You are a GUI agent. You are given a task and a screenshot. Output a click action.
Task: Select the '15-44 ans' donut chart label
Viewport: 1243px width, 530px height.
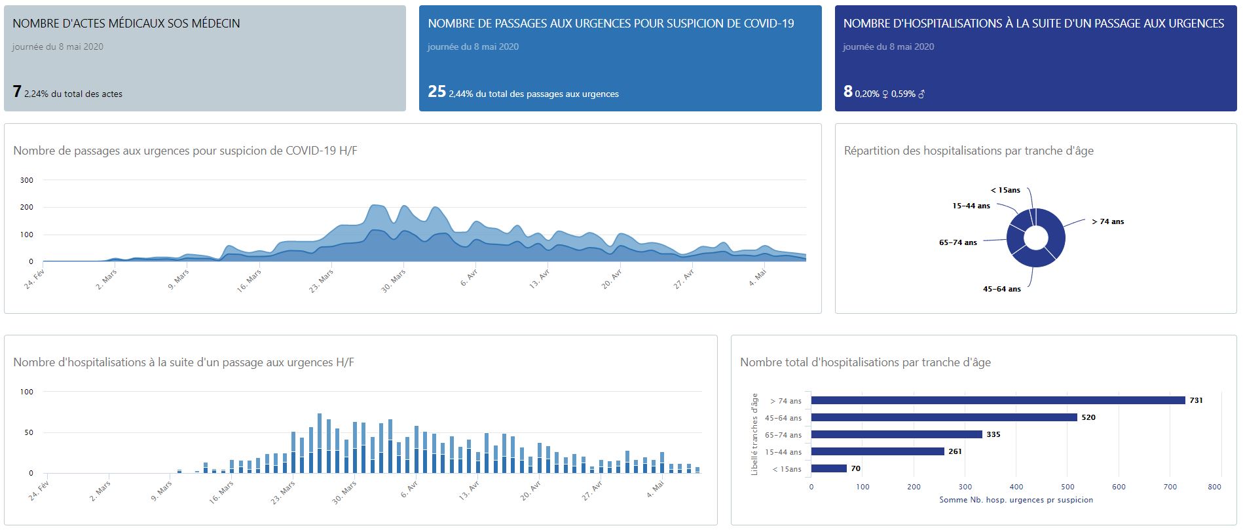[971, 206]
